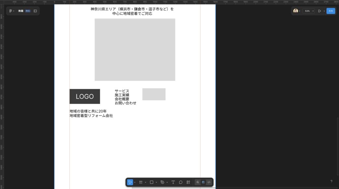
Task: Open the Actions menu icon
Action: [188, 182]
